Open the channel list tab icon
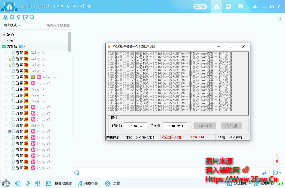285x188 pixels. tap(228, 6)
